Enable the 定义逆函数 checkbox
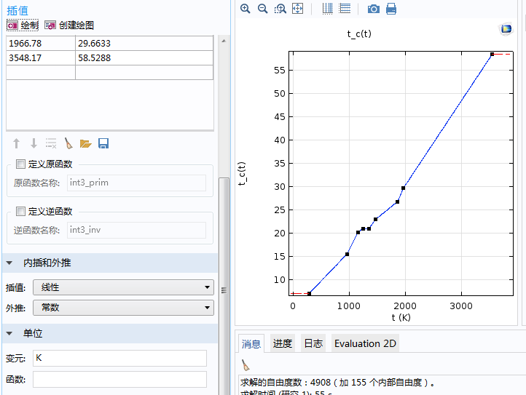 (20, 212)
